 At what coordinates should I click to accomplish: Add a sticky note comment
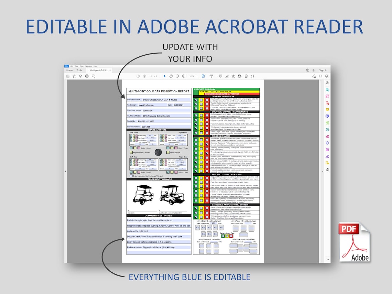220,76
